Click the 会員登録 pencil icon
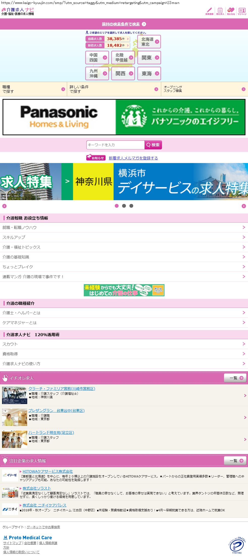Screen dimensions: 248x557 [x=209, y=11]
